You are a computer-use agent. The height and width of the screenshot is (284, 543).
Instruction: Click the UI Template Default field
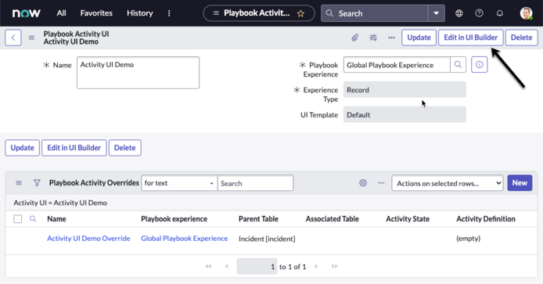point(405,115)
